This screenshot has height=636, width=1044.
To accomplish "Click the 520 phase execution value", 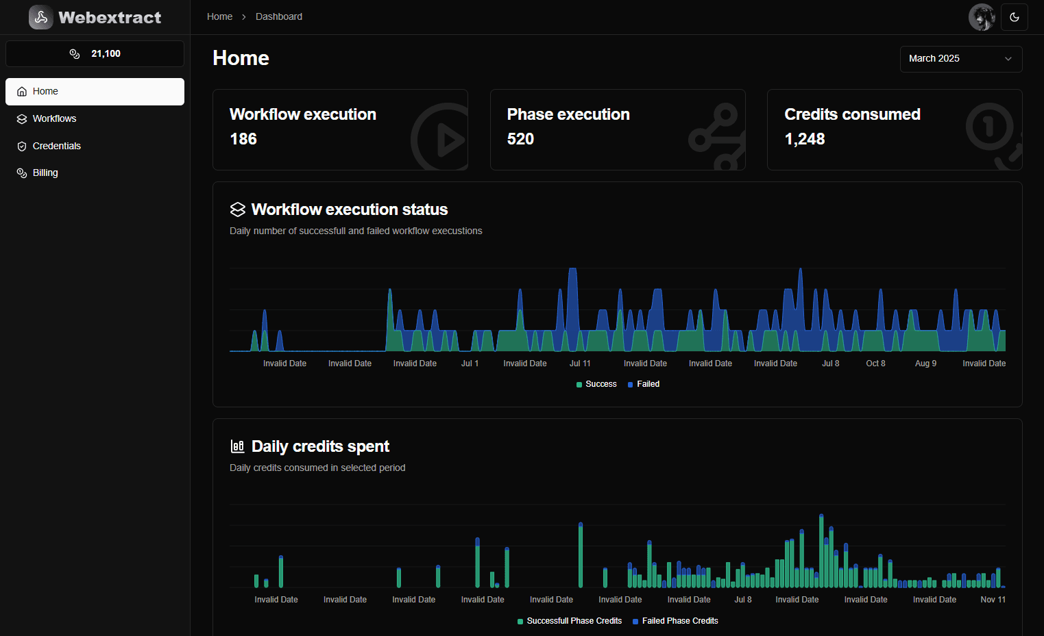I will 520,139.
